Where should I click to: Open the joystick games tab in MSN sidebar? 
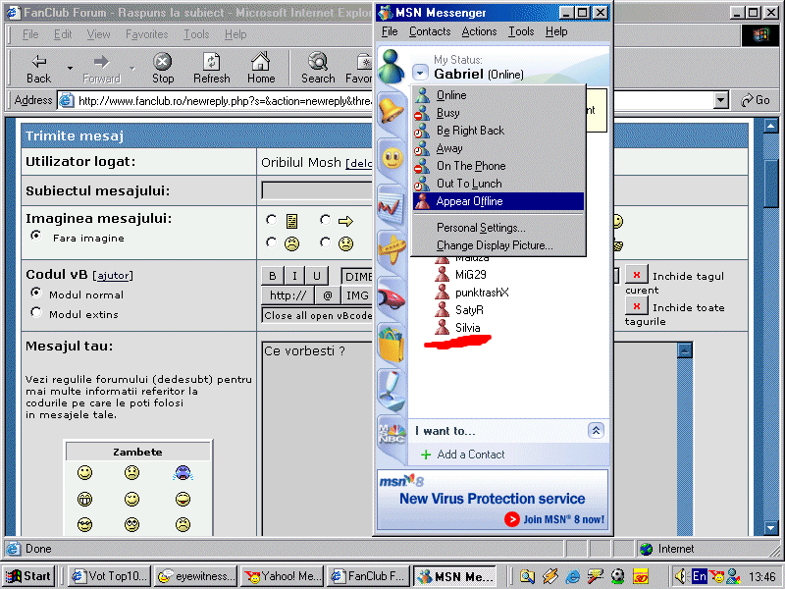pyautogui.click(x=392, y=390)
